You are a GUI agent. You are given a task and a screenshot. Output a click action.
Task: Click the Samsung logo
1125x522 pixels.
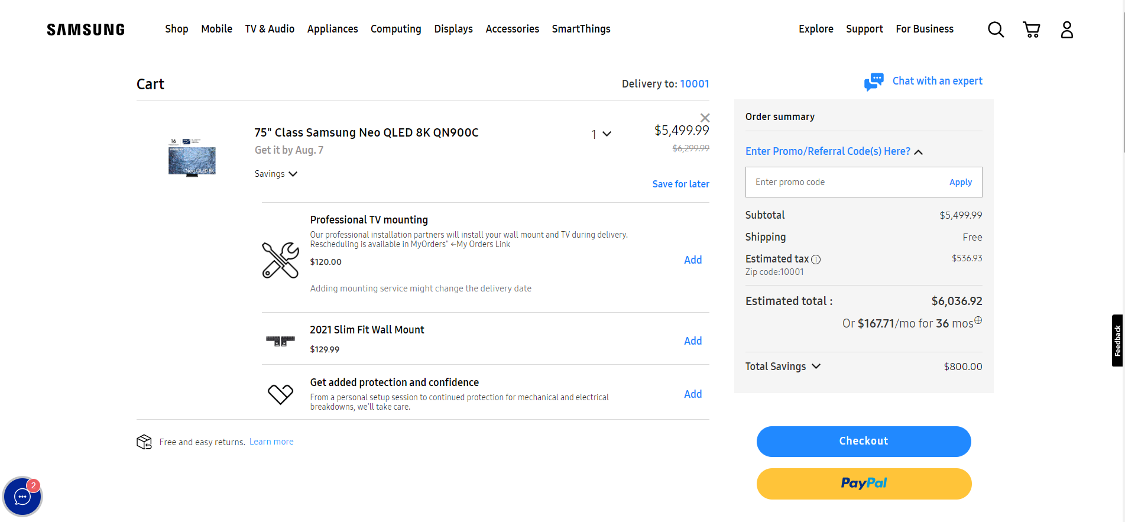pyautogui.click(x=86, y=30)
